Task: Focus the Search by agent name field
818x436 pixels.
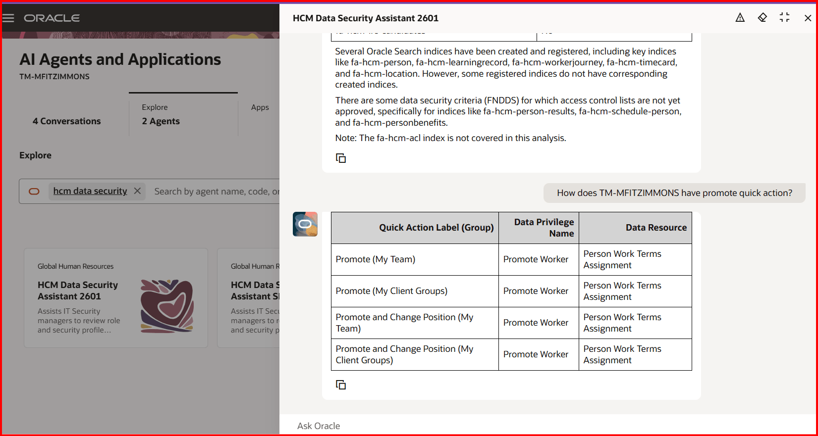Action: [x=217, y=192]
